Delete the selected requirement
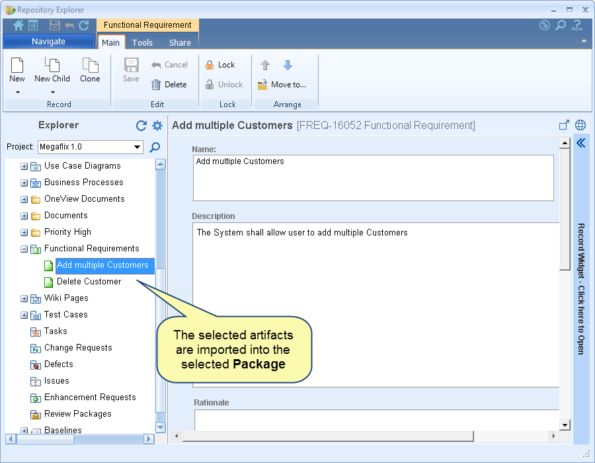 [x=169, y=85]
